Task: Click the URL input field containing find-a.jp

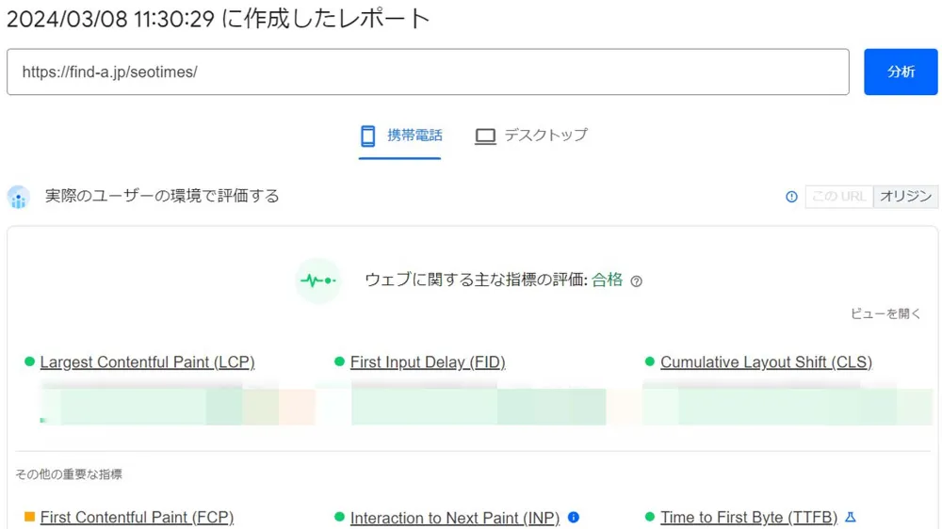Action: [x=428, y=72]
